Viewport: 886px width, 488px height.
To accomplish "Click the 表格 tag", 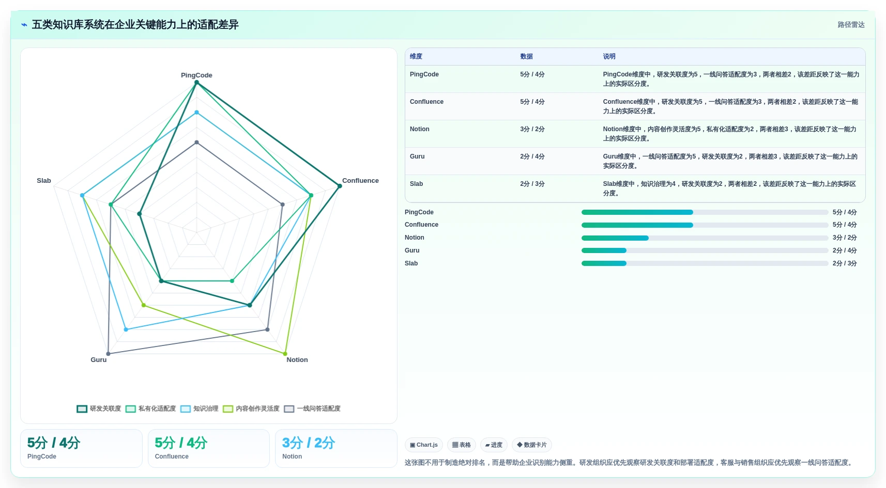I will pyautogui.click(x=462, y=445).
